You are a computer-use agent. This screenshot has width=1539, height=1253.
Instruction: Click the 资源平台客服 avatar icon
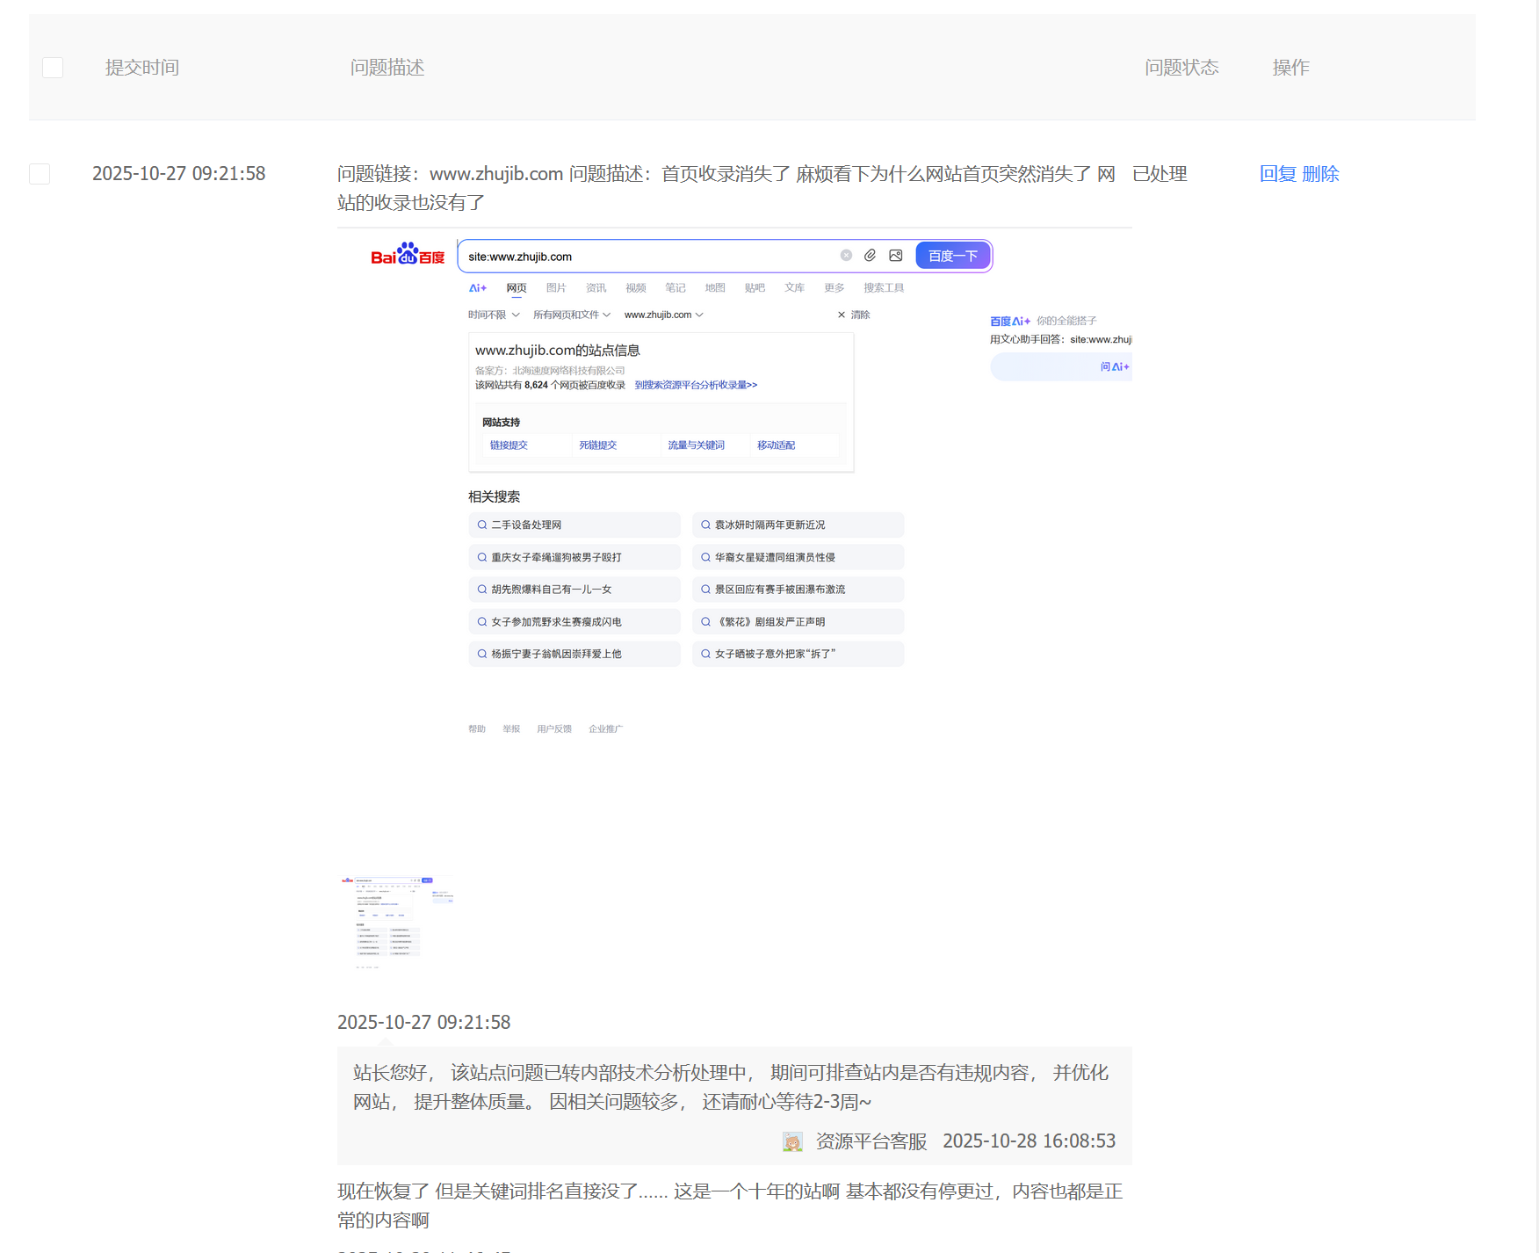point(791,1141)
